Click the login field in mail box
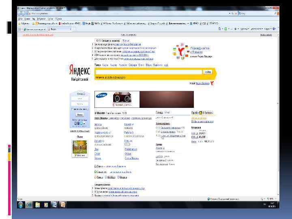292x219 pixels. pos(80,99)
